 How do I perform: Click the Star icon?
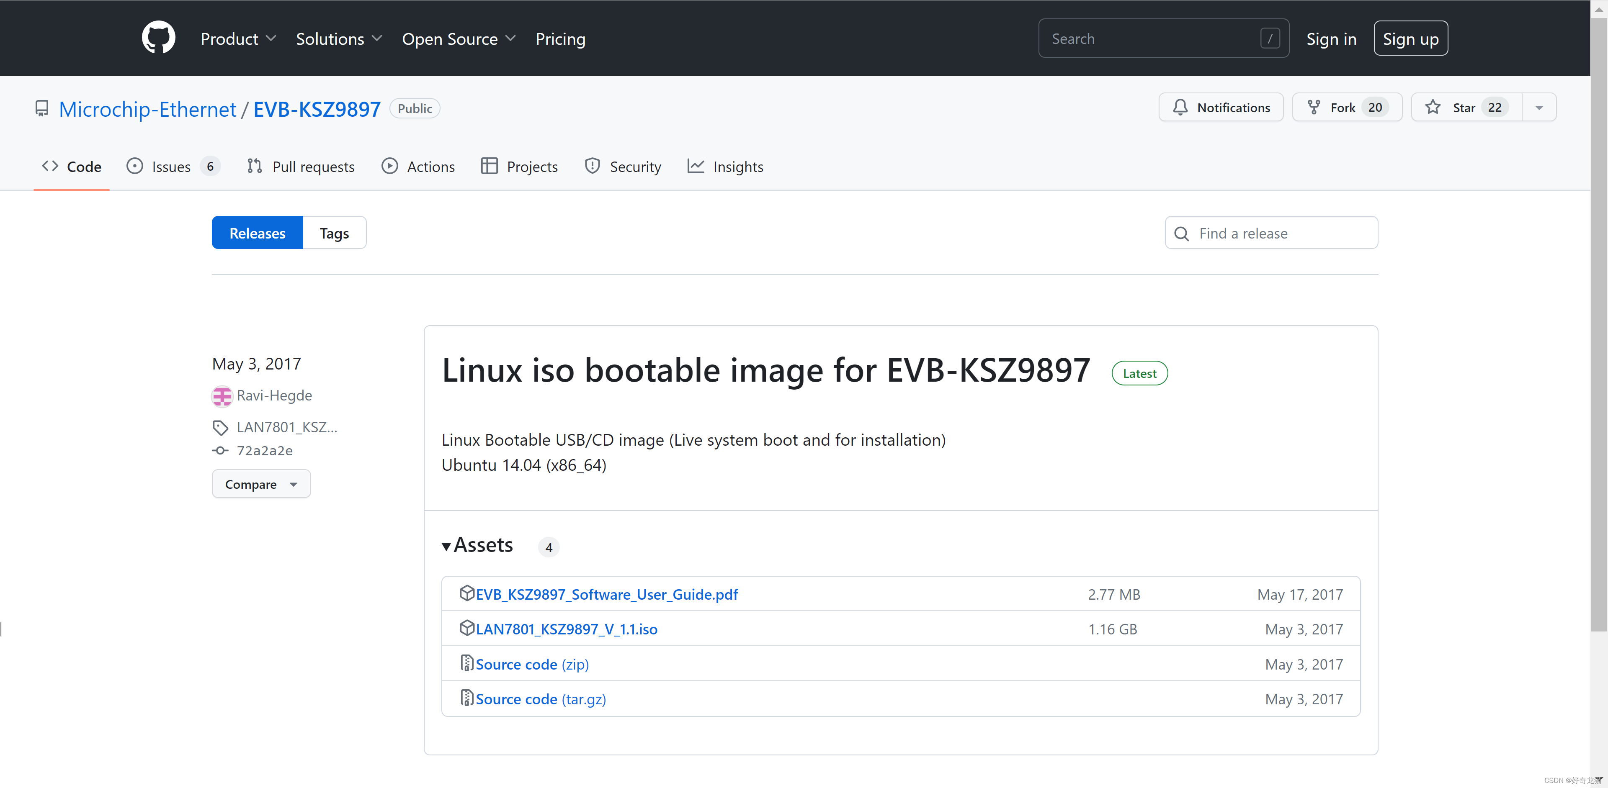pos(1433,107)
